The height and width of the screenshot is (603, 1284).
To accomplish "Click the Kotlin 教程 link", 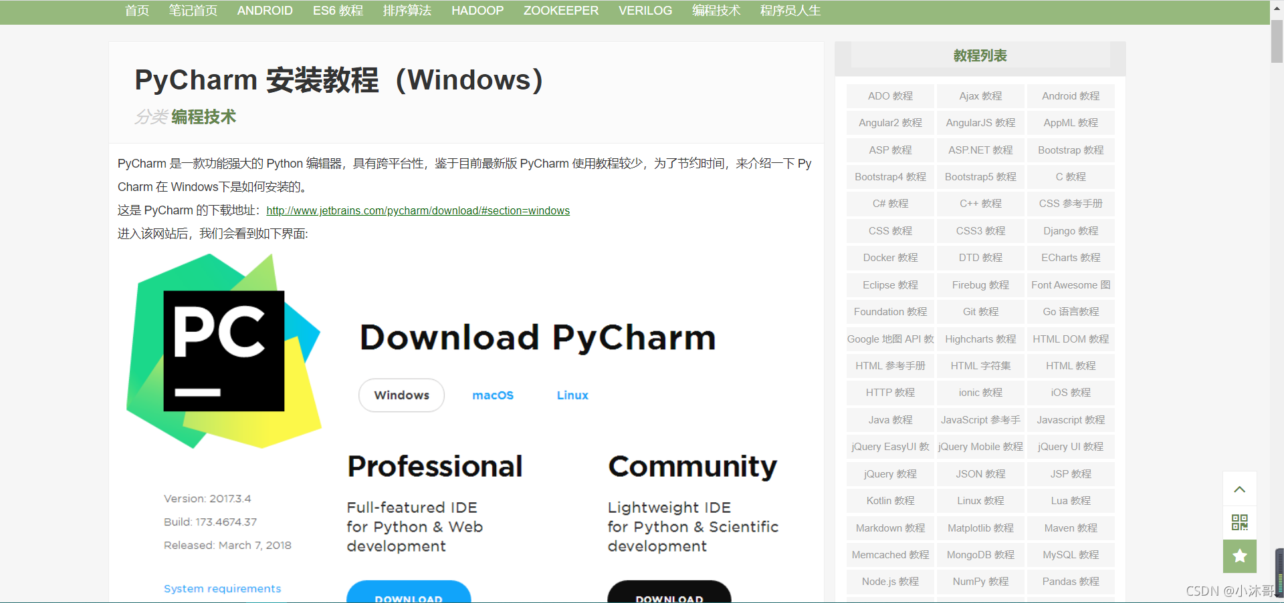I will point(890,501).
